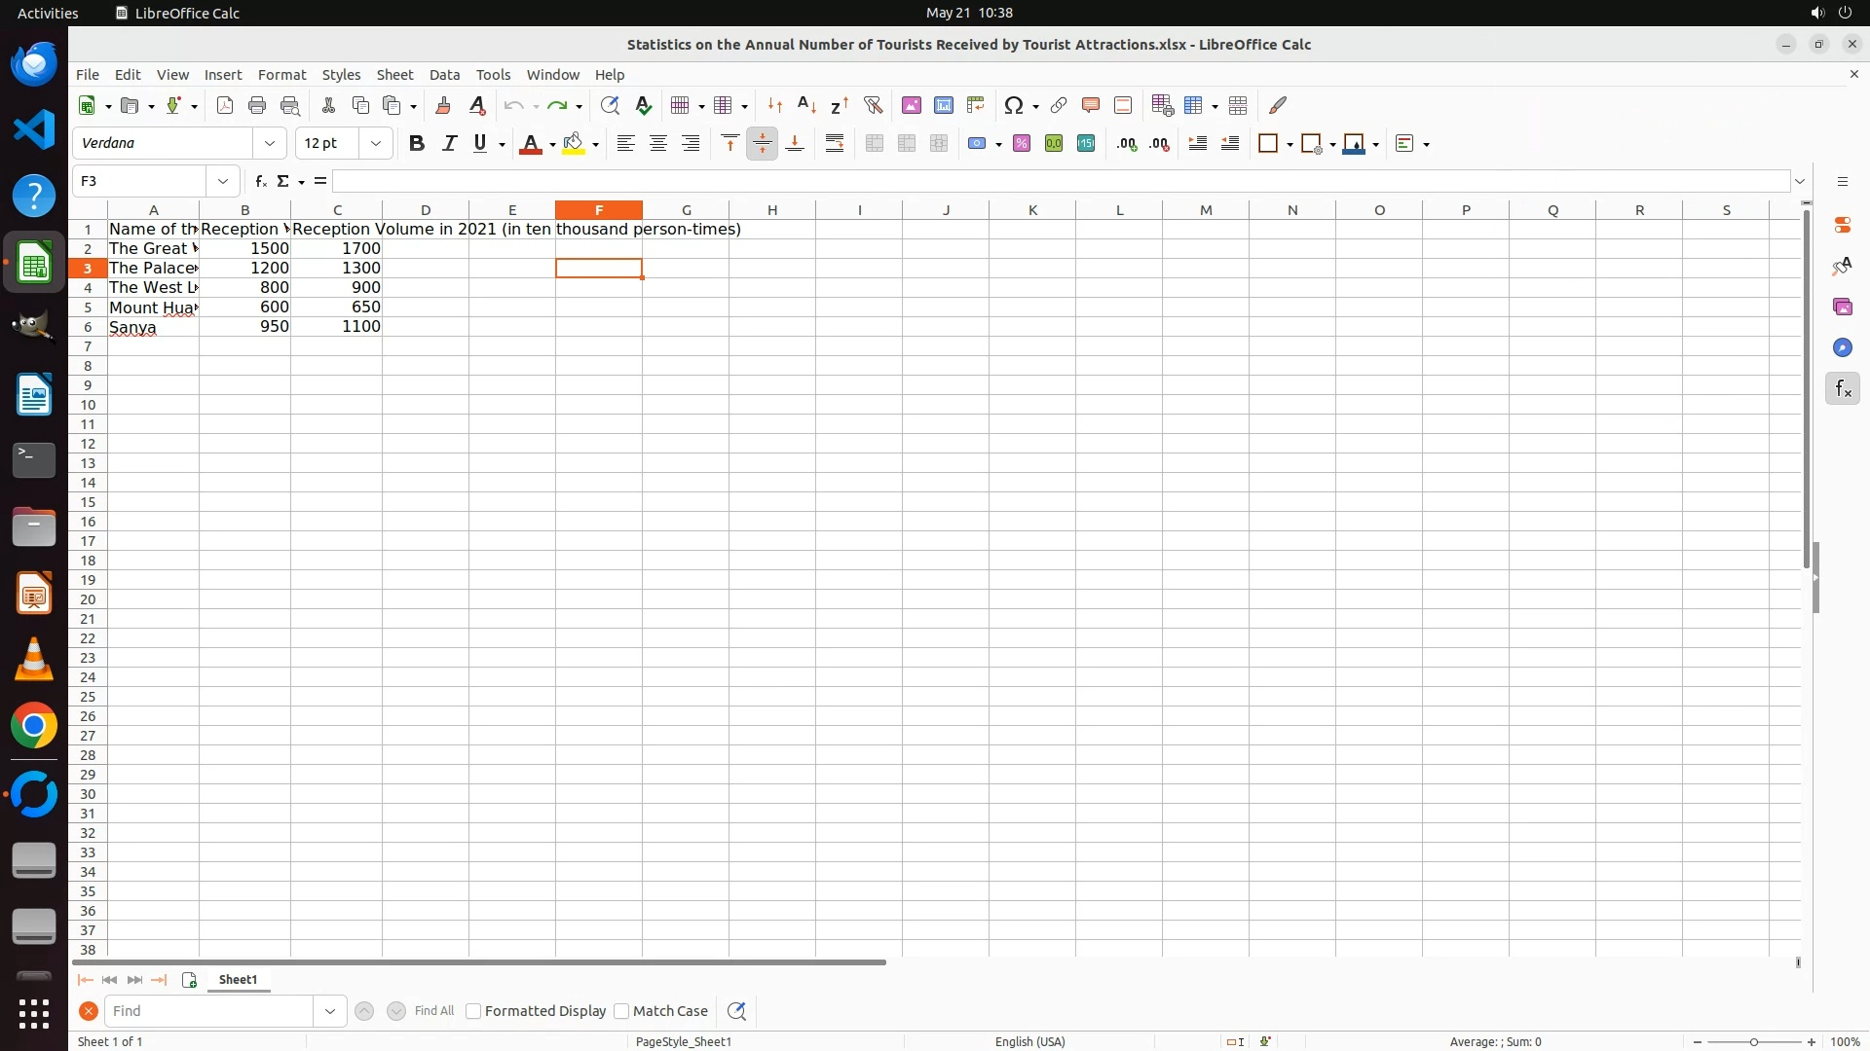Expand the Verdana font name dropdown
This screenshot has height=1051, width=1870.
coord(270,144)
